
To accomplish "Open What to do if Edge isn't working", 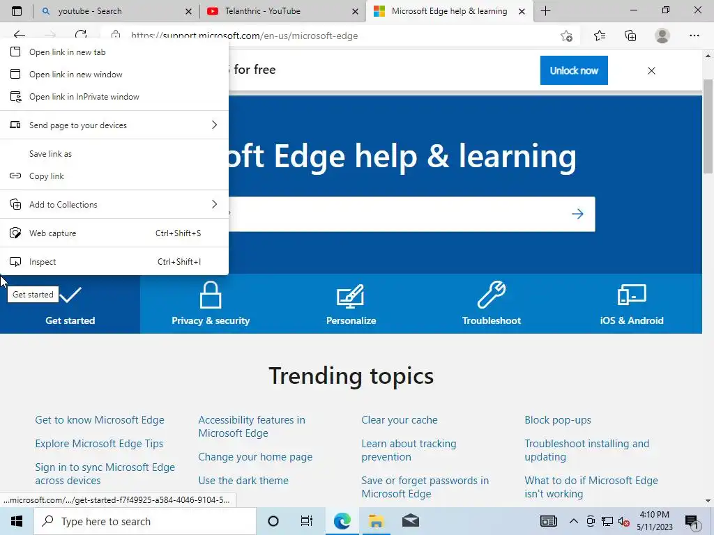I will coord(591,487).
